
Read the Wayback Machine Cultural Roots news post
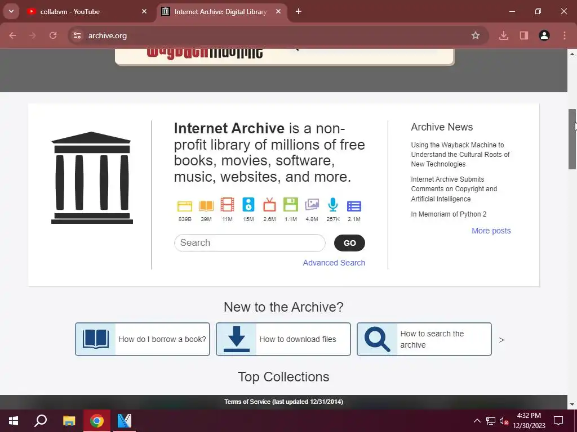coord(460,155)
